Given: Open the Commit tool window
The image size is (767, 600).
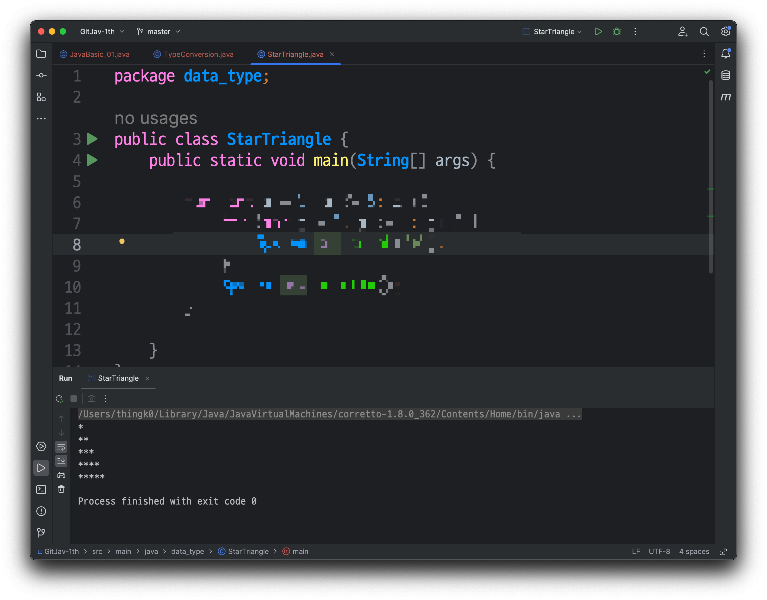Looking at the screenshot, I should pos(41,75).
